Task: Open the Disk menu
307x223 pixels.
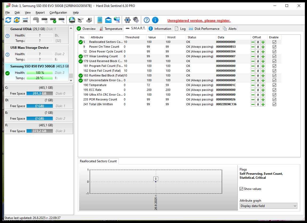Action: click(17, 13)
